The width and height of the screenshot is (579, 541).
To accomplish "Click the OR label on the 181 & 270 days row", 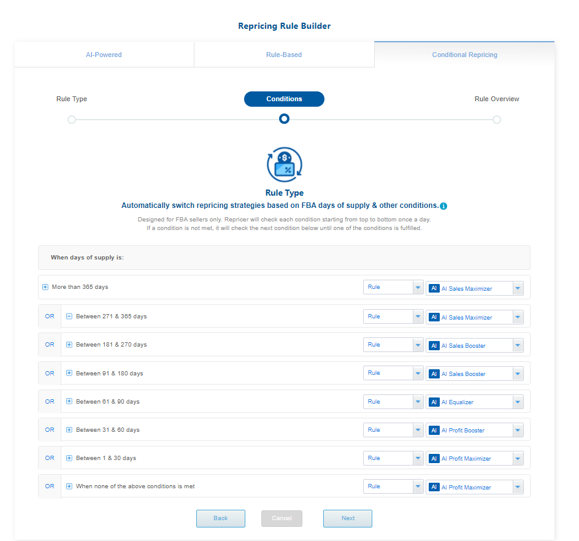I will pyautogui.click(x=50, y=345).
